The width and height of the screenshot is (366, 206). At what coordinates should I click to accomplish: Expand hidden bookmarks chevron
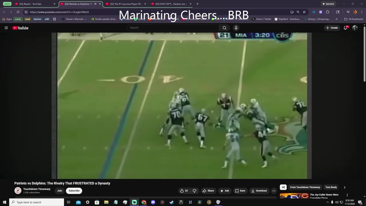point(337,19)
